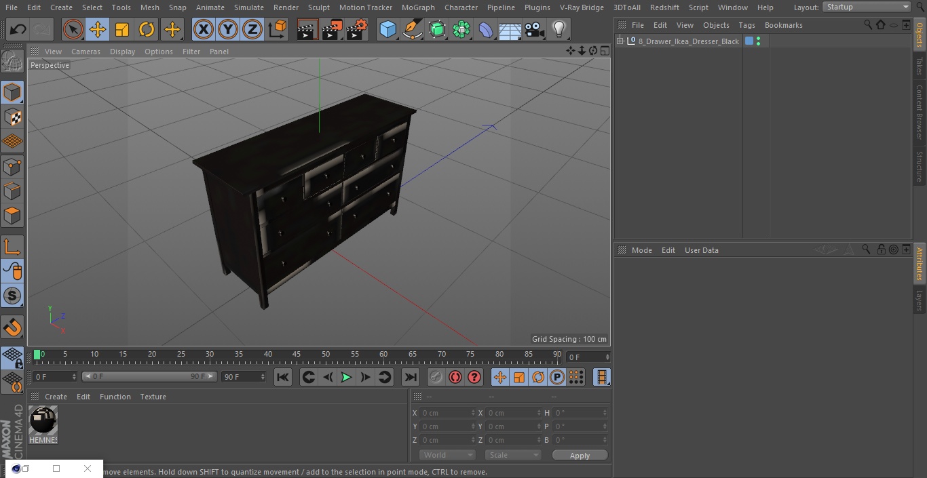The width and height of the screenshot is (927, 478).
Task: Click the end frame 90 F field
Action: [x=243, y=377]
